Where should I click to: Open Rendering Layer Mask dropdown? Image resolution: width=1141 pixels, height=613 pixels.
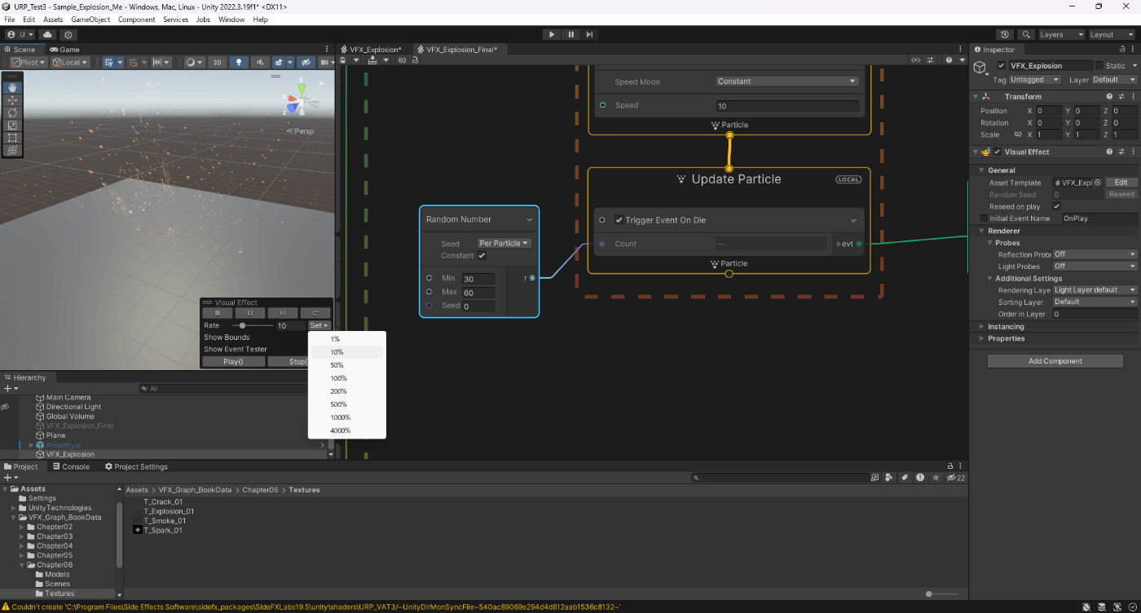click(1095, 290)
